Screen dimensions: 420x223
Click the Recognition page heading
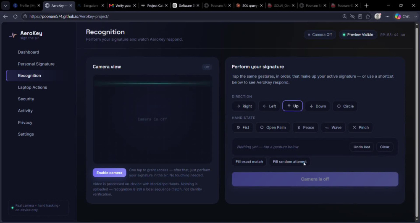[x=105, y=32]
